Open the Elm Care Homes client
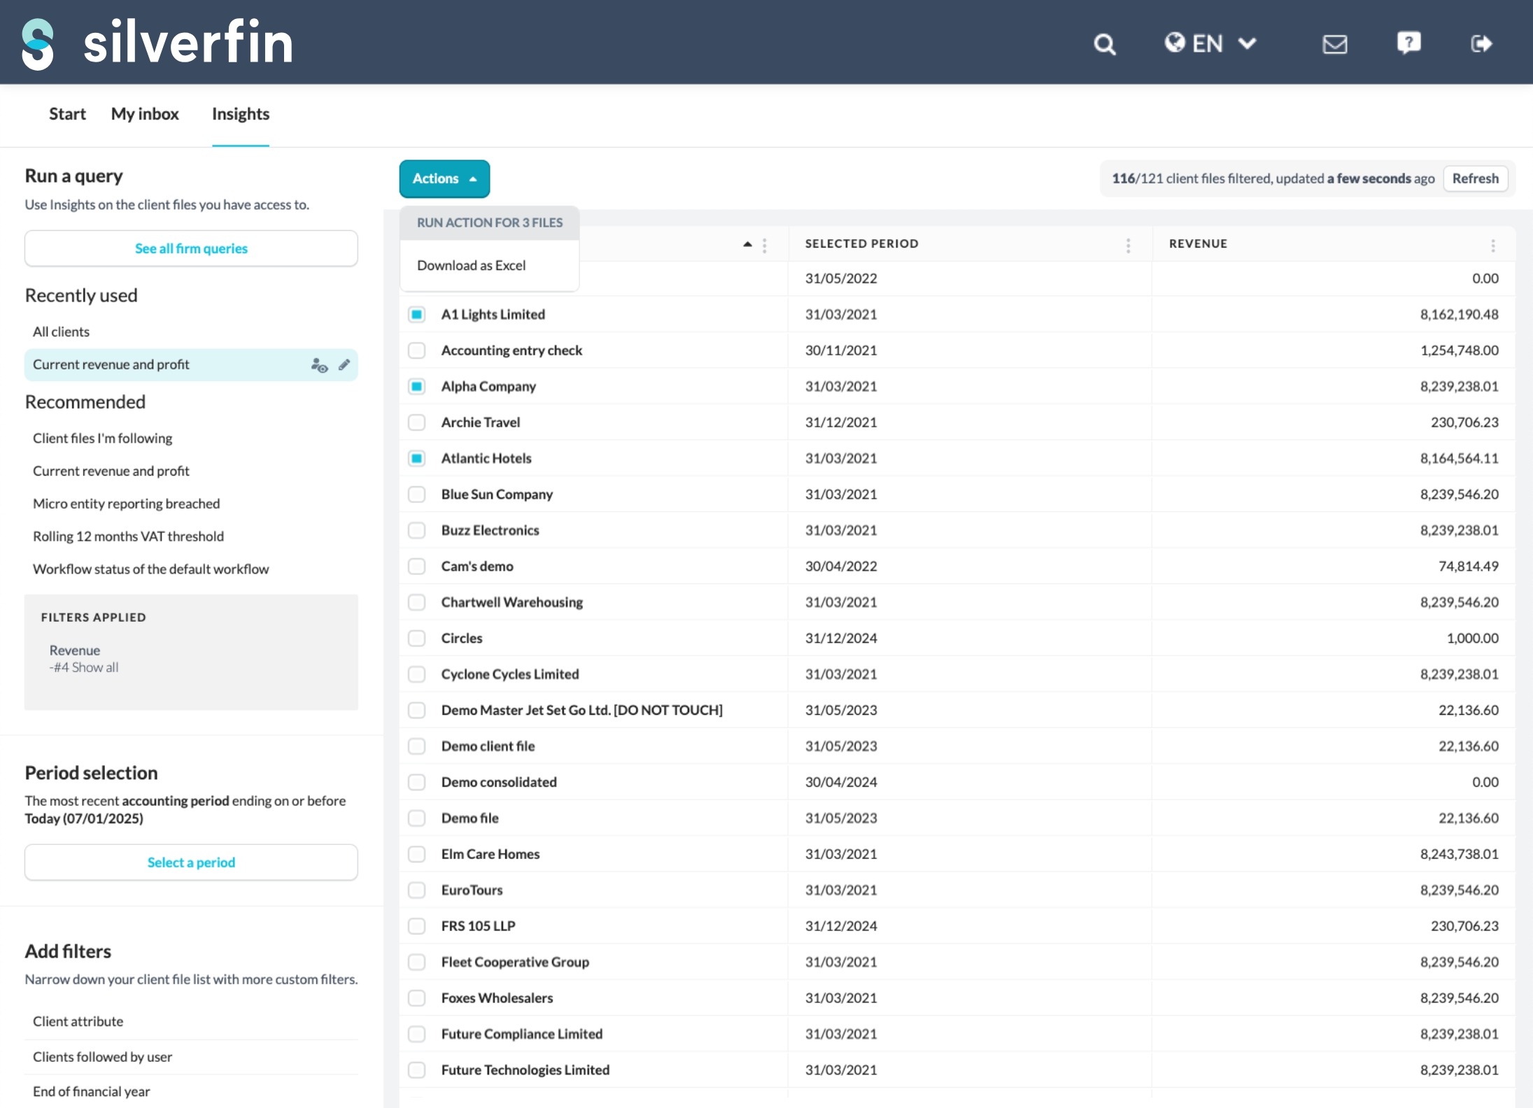1533x1108 pixels. click(490, 854)
